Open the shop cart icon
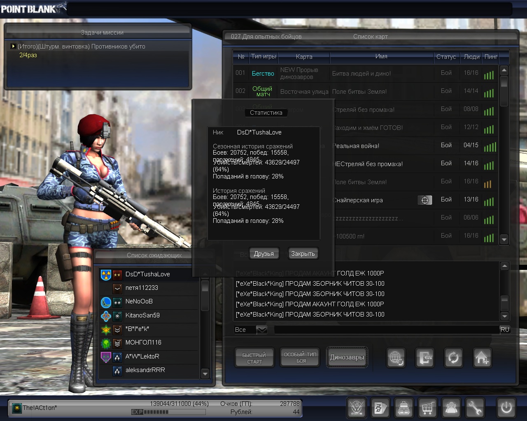The width and height of the screenshot is (527, 421). (428, 408)
